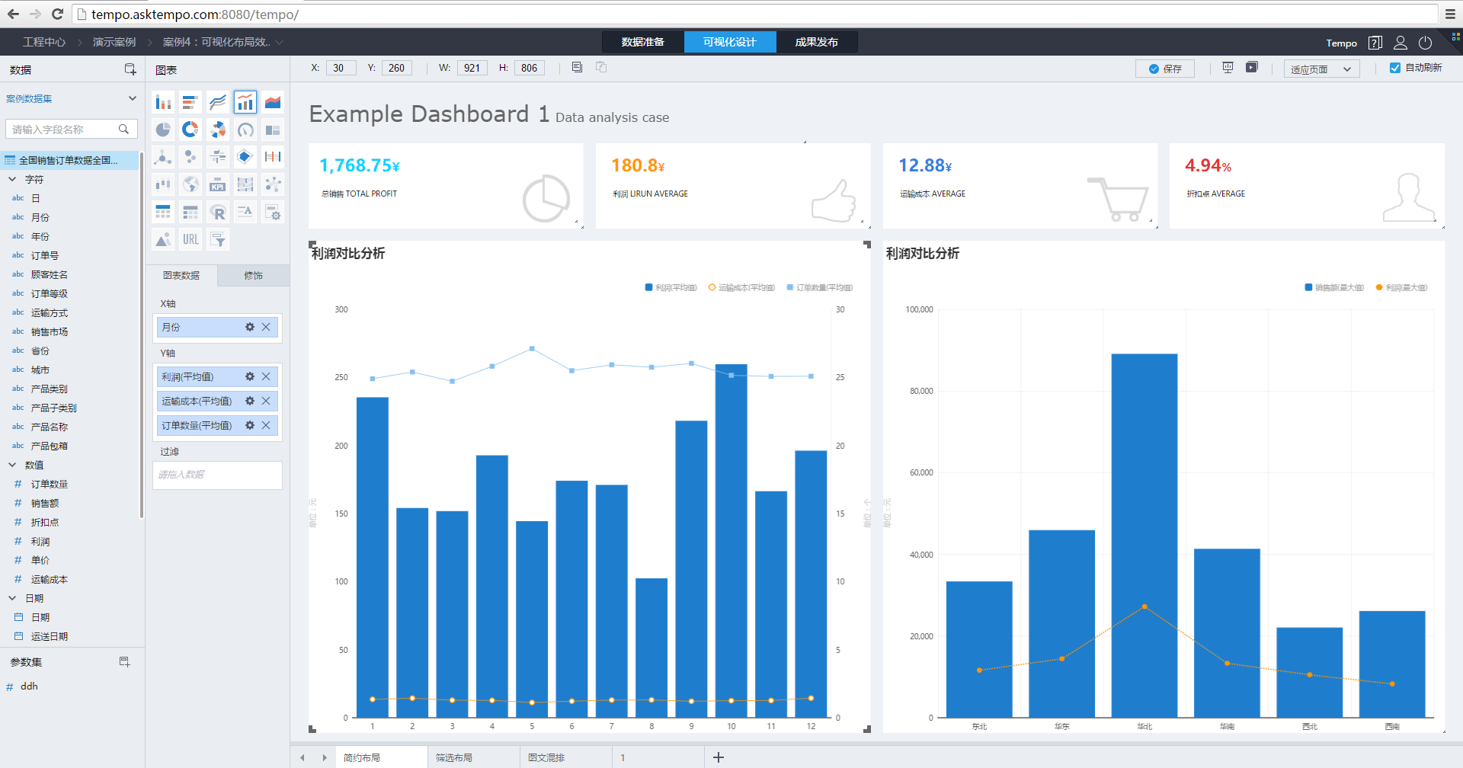The height and width of the screenshot is (768, 1463).
Task: Select the area chart icon
Action: click(x=273, y=102)
